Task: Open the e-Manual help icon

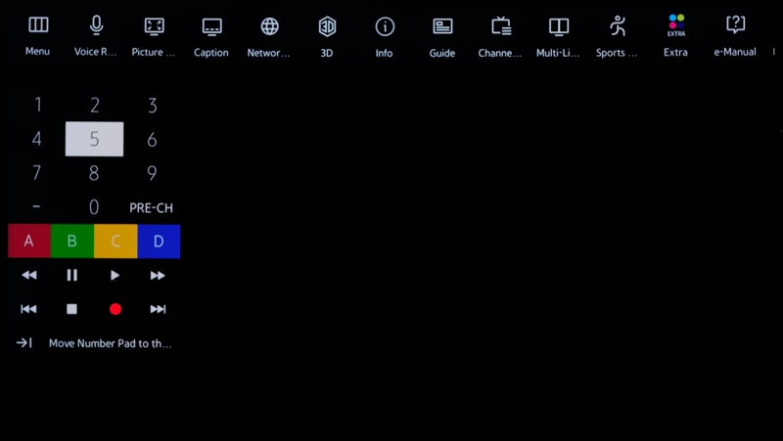Action: click(x=735, y=26)
